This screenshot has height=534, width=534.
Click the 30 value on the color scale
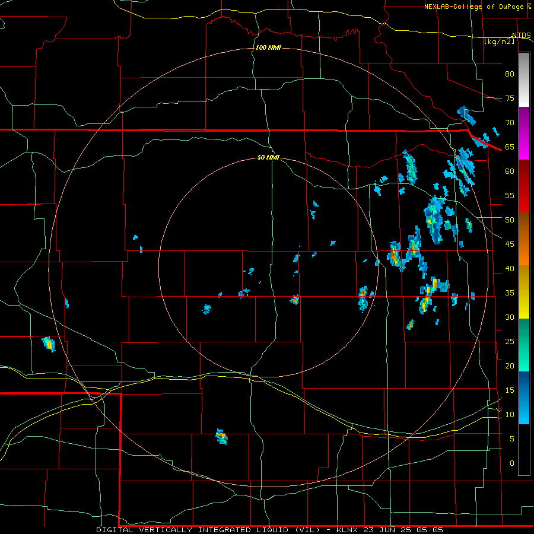pos(510,317)
